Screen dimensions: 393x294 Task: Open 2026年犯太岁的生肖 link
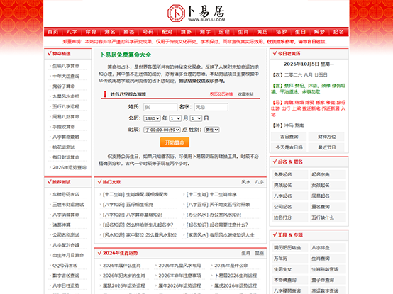click(x=124, y=276)
